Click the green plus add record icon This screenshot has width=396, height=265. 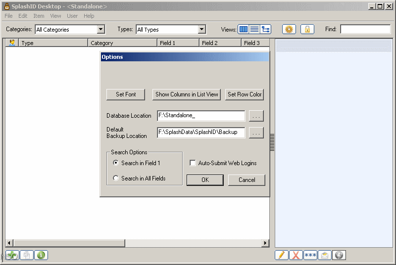[x=12, y=255]
